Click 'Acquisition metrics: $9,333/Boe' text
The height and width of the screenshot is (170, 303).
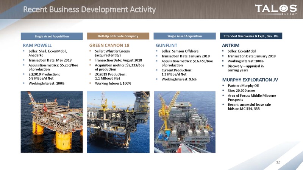[120, 65]
